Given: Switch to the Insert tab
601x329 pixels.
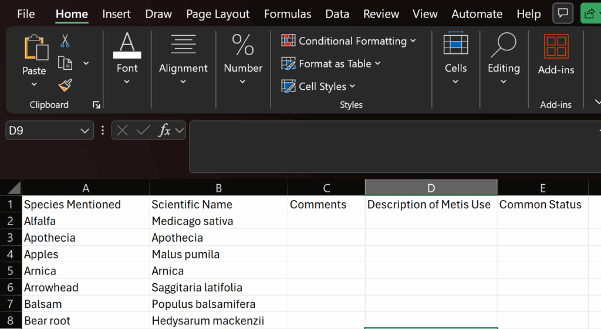Looking at the screenshot, I should (x=116, y=14).
